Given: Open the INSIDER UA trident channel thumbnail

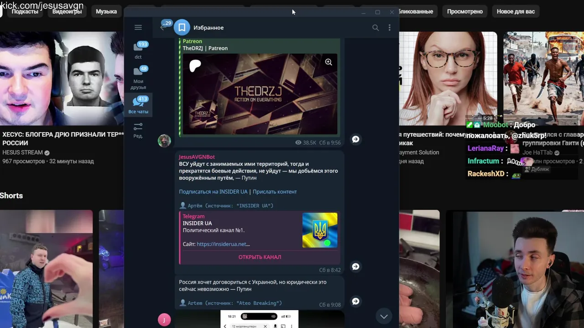Looking at the screenshot, I should pyautogui.click(x=320, y=230).
